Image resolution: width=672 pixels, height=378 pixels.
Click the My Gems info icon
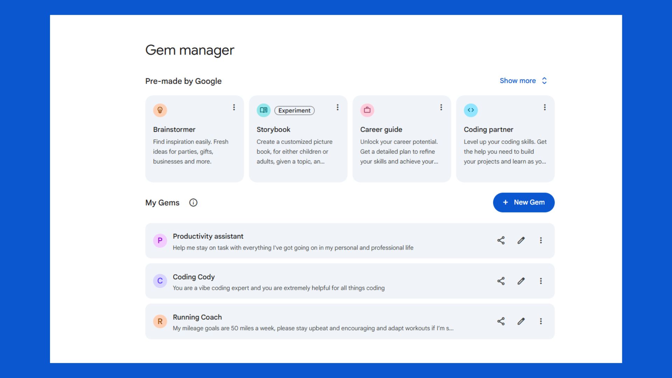(193, 203)
